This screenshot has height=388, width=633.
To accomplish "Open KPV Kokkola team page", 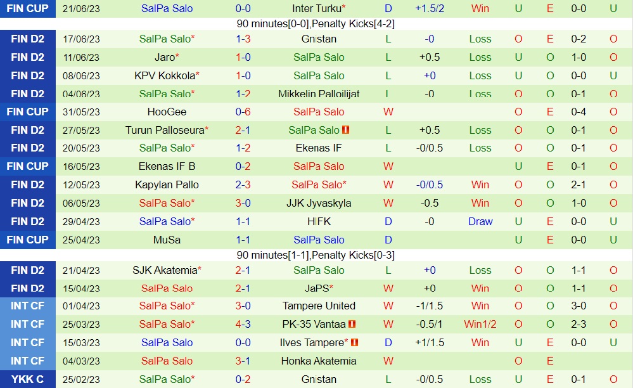I will pyautogui.click(x=165, y=75).
